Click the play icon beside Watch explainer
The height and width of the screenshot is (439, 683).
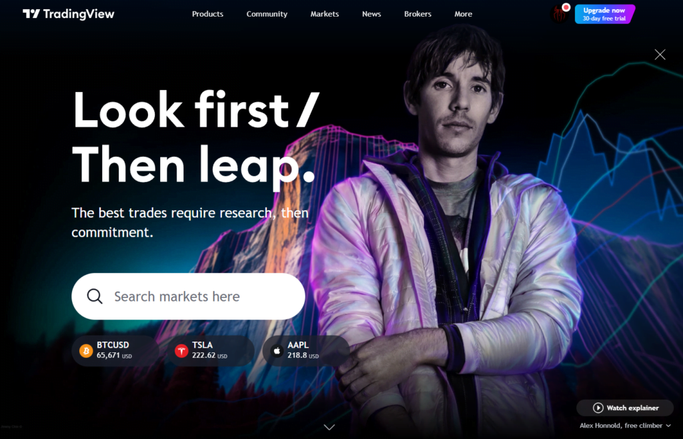point(598,408)
